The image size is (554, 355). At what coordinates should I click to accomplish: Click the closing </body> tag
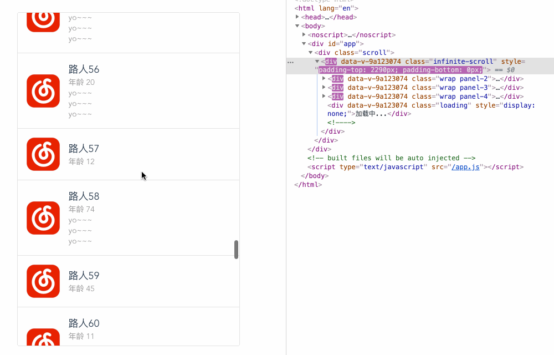(x=315, y=176)
